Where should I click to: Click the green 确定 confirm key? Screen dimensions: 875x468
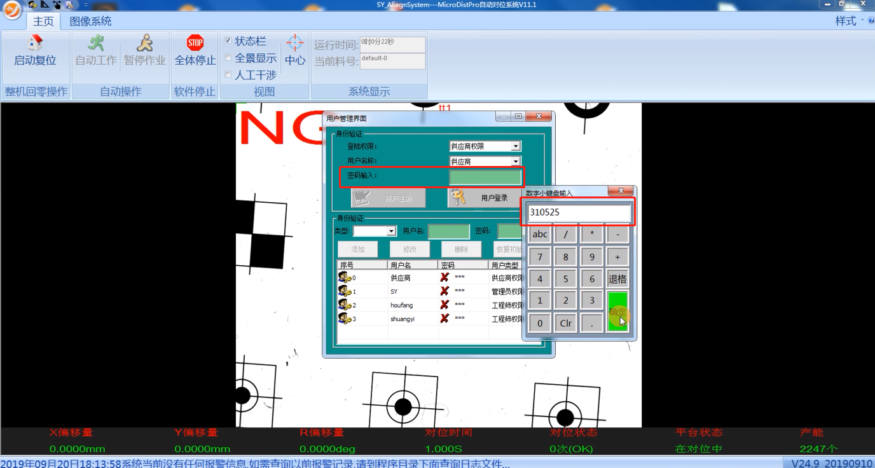tap(617, 311)
